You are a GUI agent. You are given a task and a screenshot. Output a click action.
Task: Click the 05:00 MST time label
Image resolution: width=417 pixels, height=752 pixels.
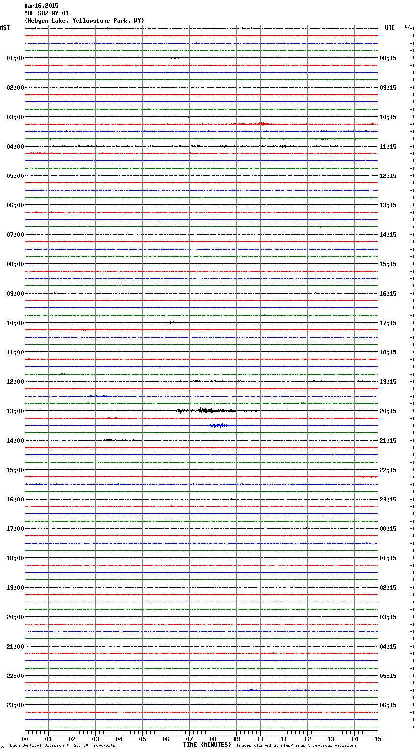tap(15, 176)
